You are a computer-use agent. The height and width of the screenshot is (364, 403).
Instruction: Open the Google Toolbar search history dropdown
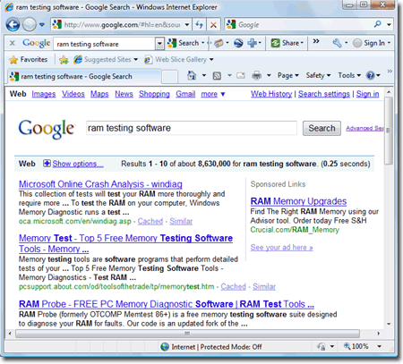click(159, 44)
